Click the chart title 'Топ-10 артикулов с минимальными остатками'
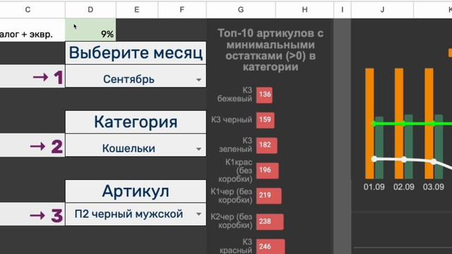This screenshot has height=254, width=452. [270, 50]
